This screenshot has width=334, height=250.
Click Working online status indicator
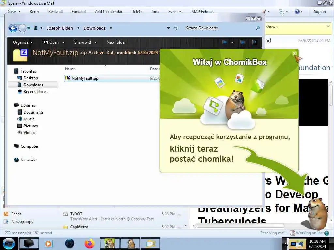tap(310, 233)
